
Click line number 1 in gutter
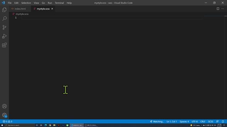point(16,18)
